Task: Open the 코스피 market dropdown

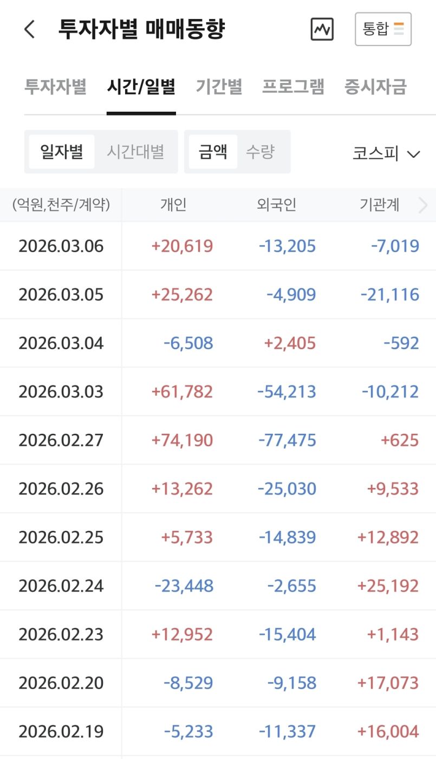Action: coord(386,154)
